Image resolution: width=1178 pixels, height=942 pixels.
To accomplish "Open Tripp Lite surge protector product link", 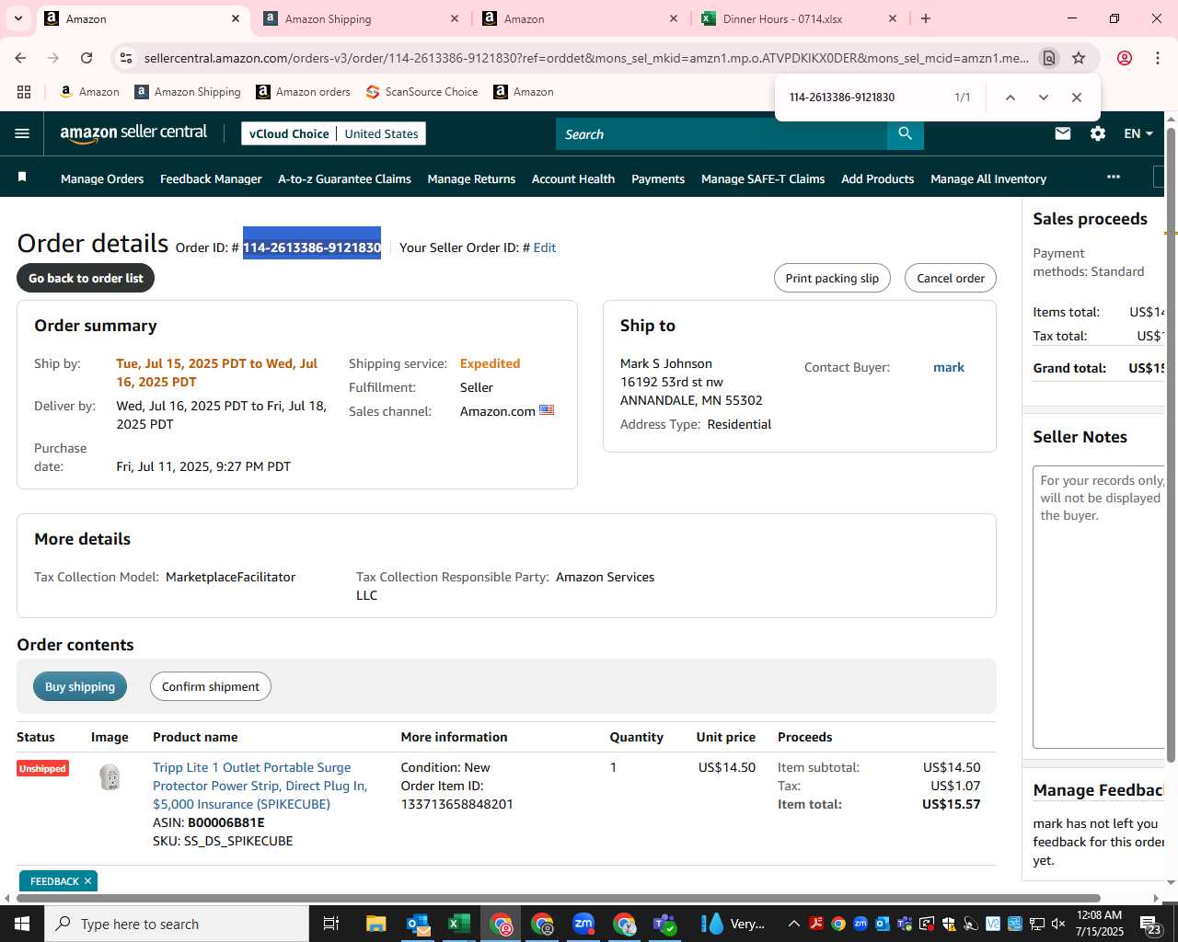I will coord(260,786).
